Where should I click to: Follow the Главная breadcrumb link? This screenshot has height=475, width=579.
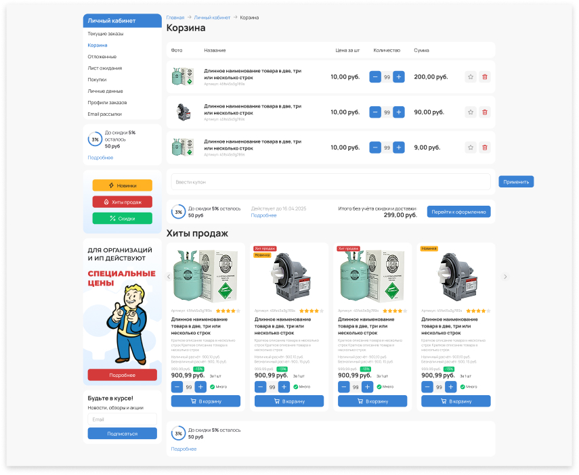(175, 18)
